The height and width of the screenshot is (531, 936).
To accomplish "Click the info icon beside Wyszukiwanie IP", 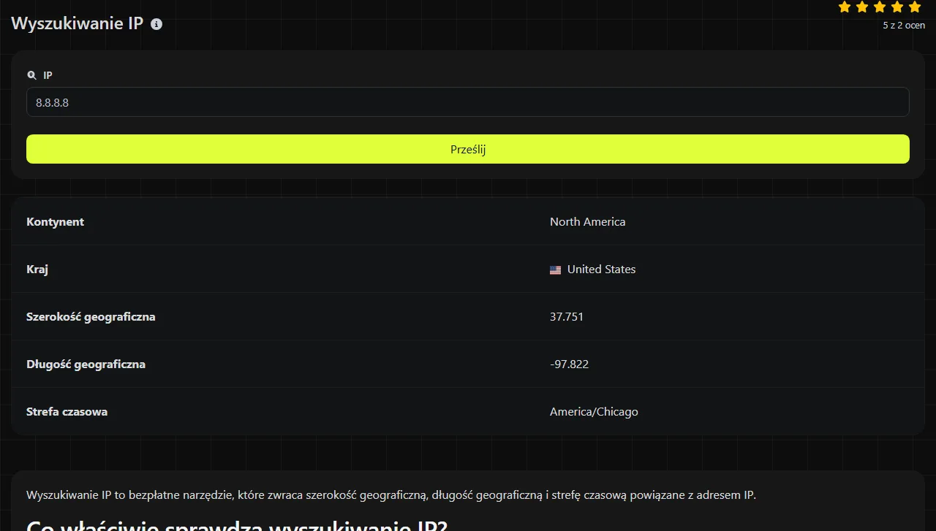I will pyautogui.click(x=156, y=24).
